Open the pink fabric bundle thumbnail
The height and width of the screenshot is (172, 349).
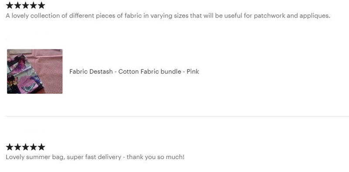pyautogui.click(x=35, y=71)
